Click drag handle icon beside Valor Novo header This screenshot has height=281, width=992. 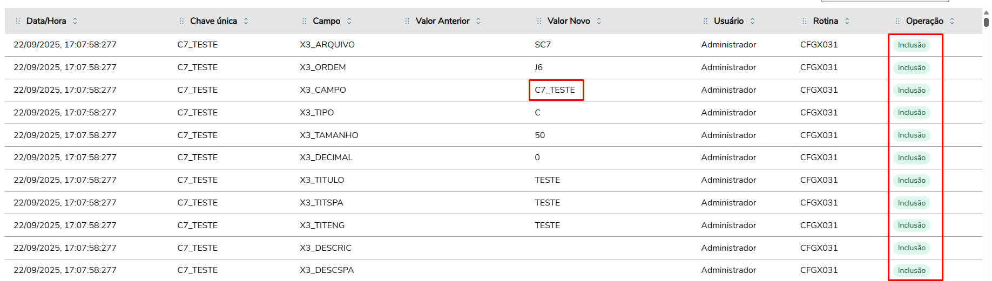click(x=539, y=21)
